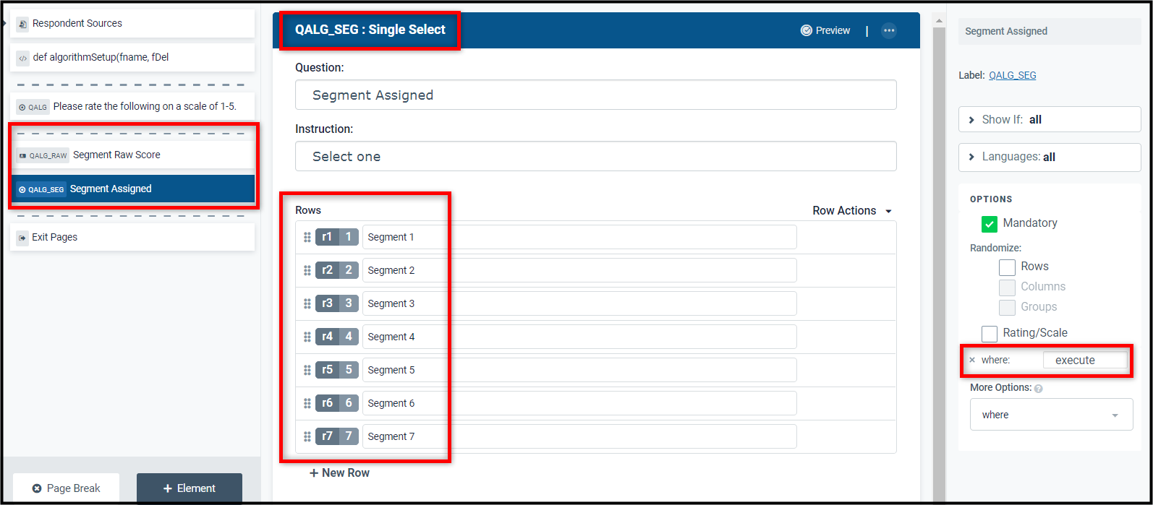
Task: Click the r1 row label badge
Action: [328, 237]
